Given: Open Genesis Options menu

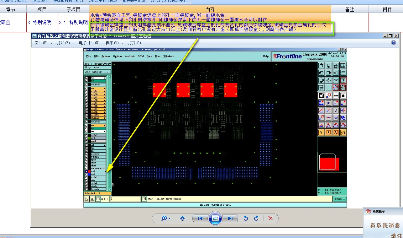Looking at the screenshot, I should (118, 56).
